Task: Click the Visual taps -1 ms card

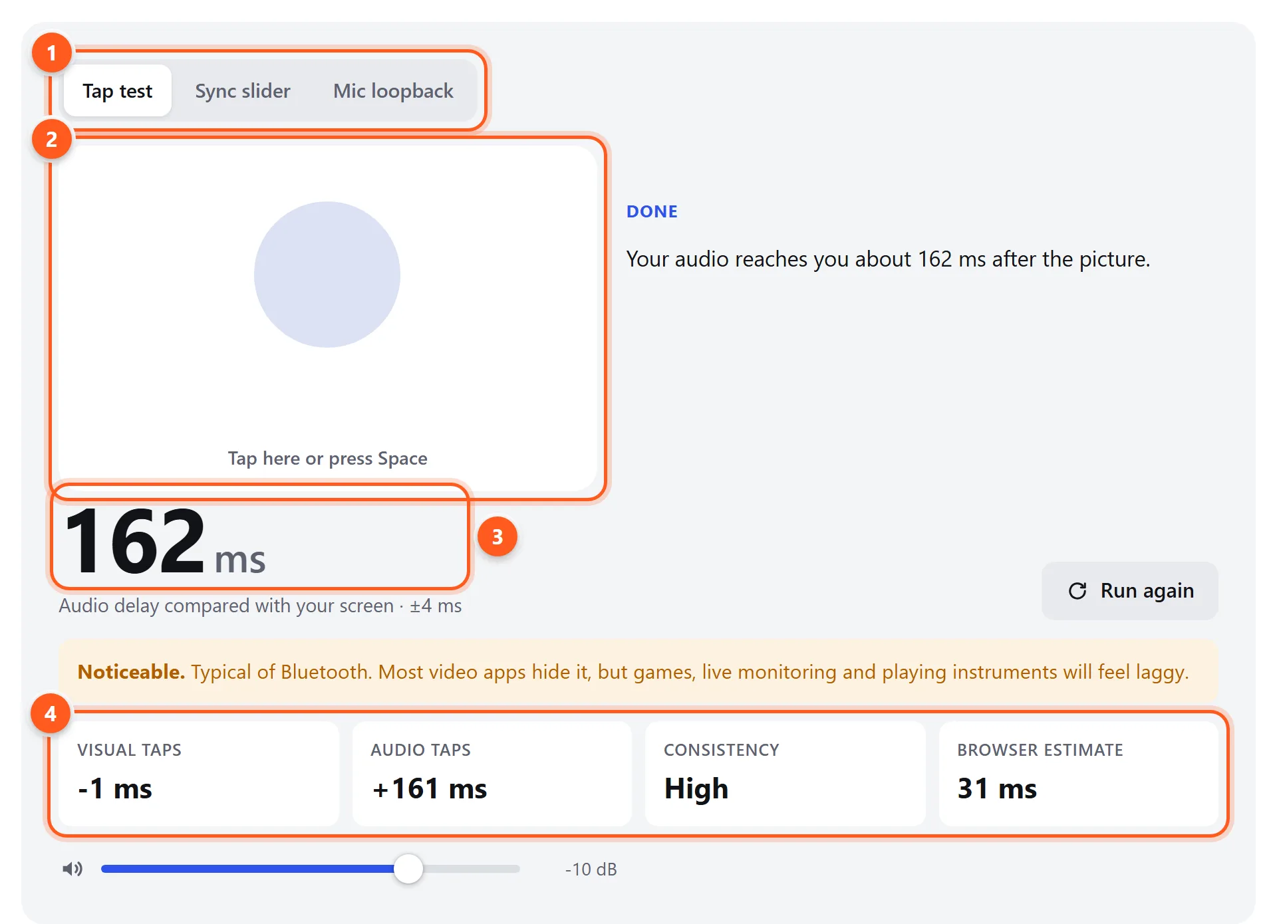Action: pos(199,774)
